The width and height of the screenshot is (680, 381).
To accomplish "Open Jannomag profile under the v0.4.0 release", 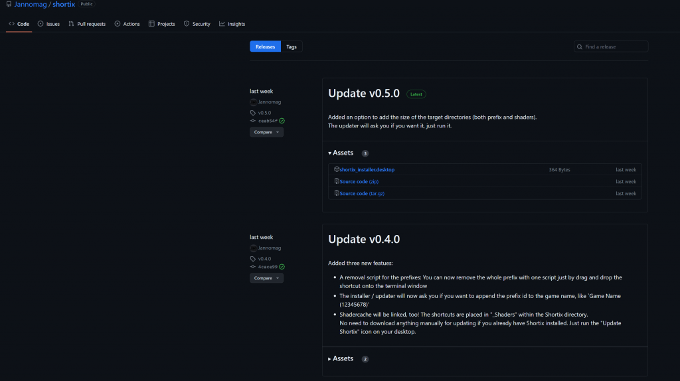I will 270,248.
